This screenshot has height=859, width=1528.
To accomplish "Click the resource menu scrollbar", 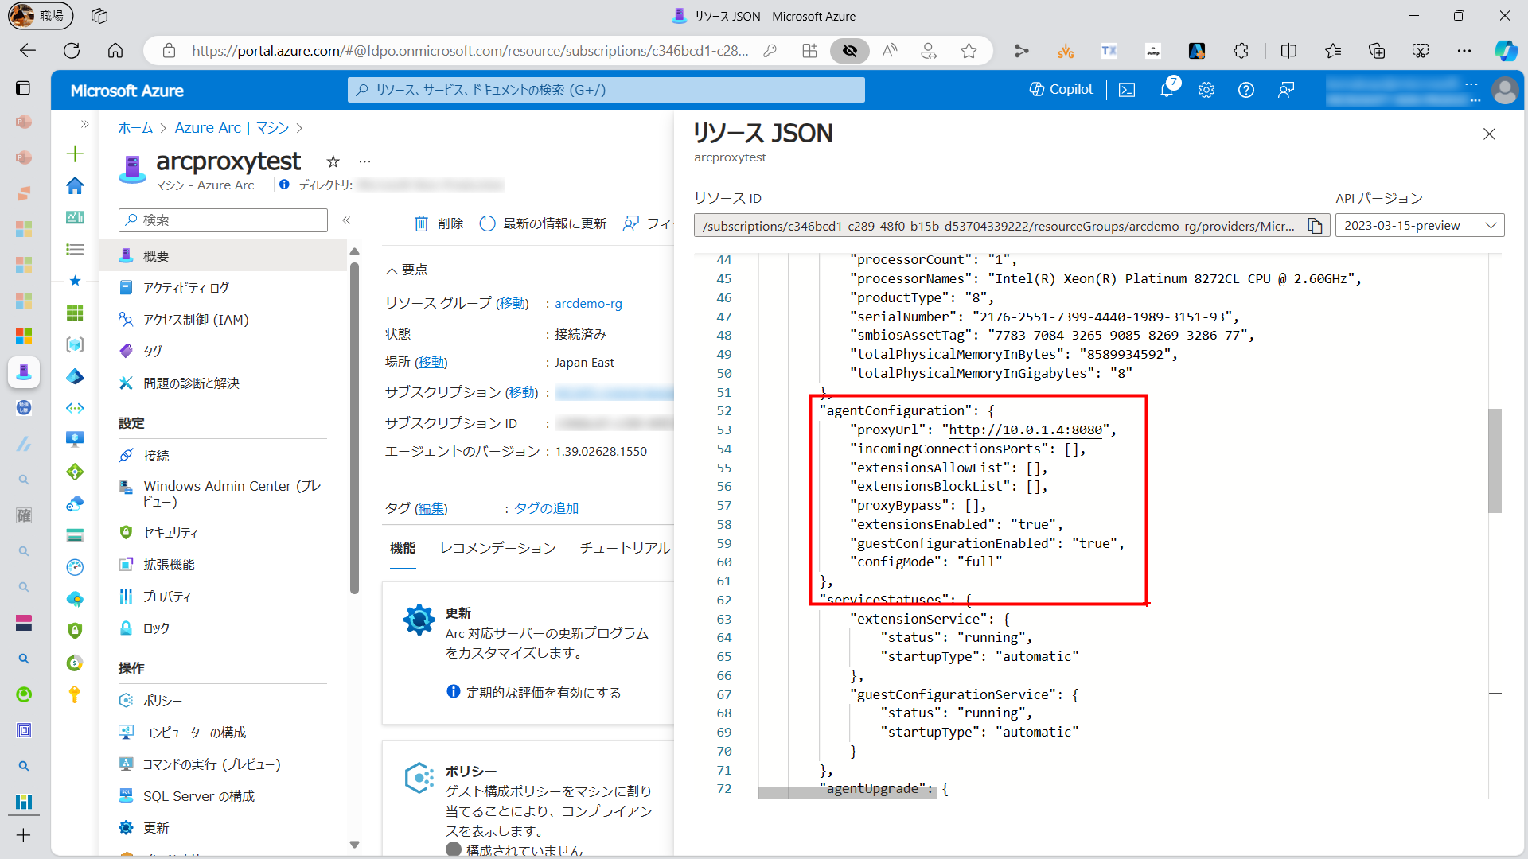I will [354, 428].
